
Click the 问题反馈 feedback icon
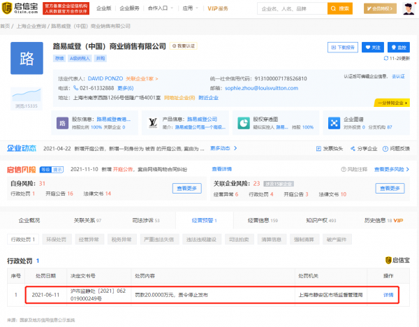(385, 149)
